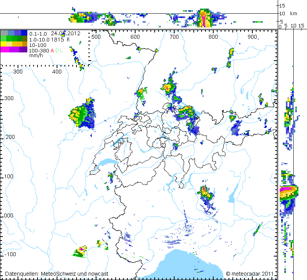Click the '200' label on the left axis
Viewport: 307px width, 280px height.
[x=10, y=137]
